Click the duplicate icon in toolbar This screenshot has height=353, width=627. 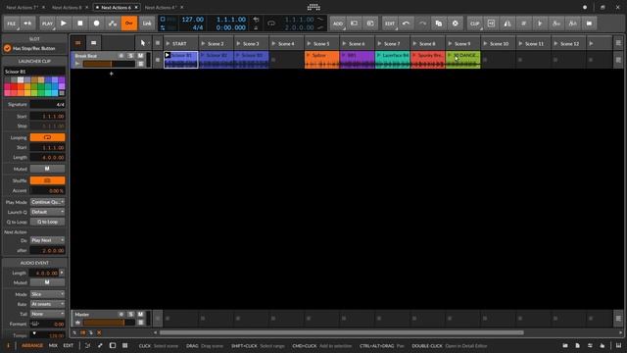point(439,24)
